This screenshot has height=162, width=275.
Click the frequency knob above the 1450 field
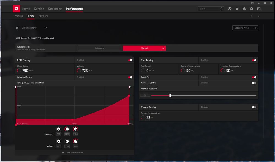click(67, 129)
